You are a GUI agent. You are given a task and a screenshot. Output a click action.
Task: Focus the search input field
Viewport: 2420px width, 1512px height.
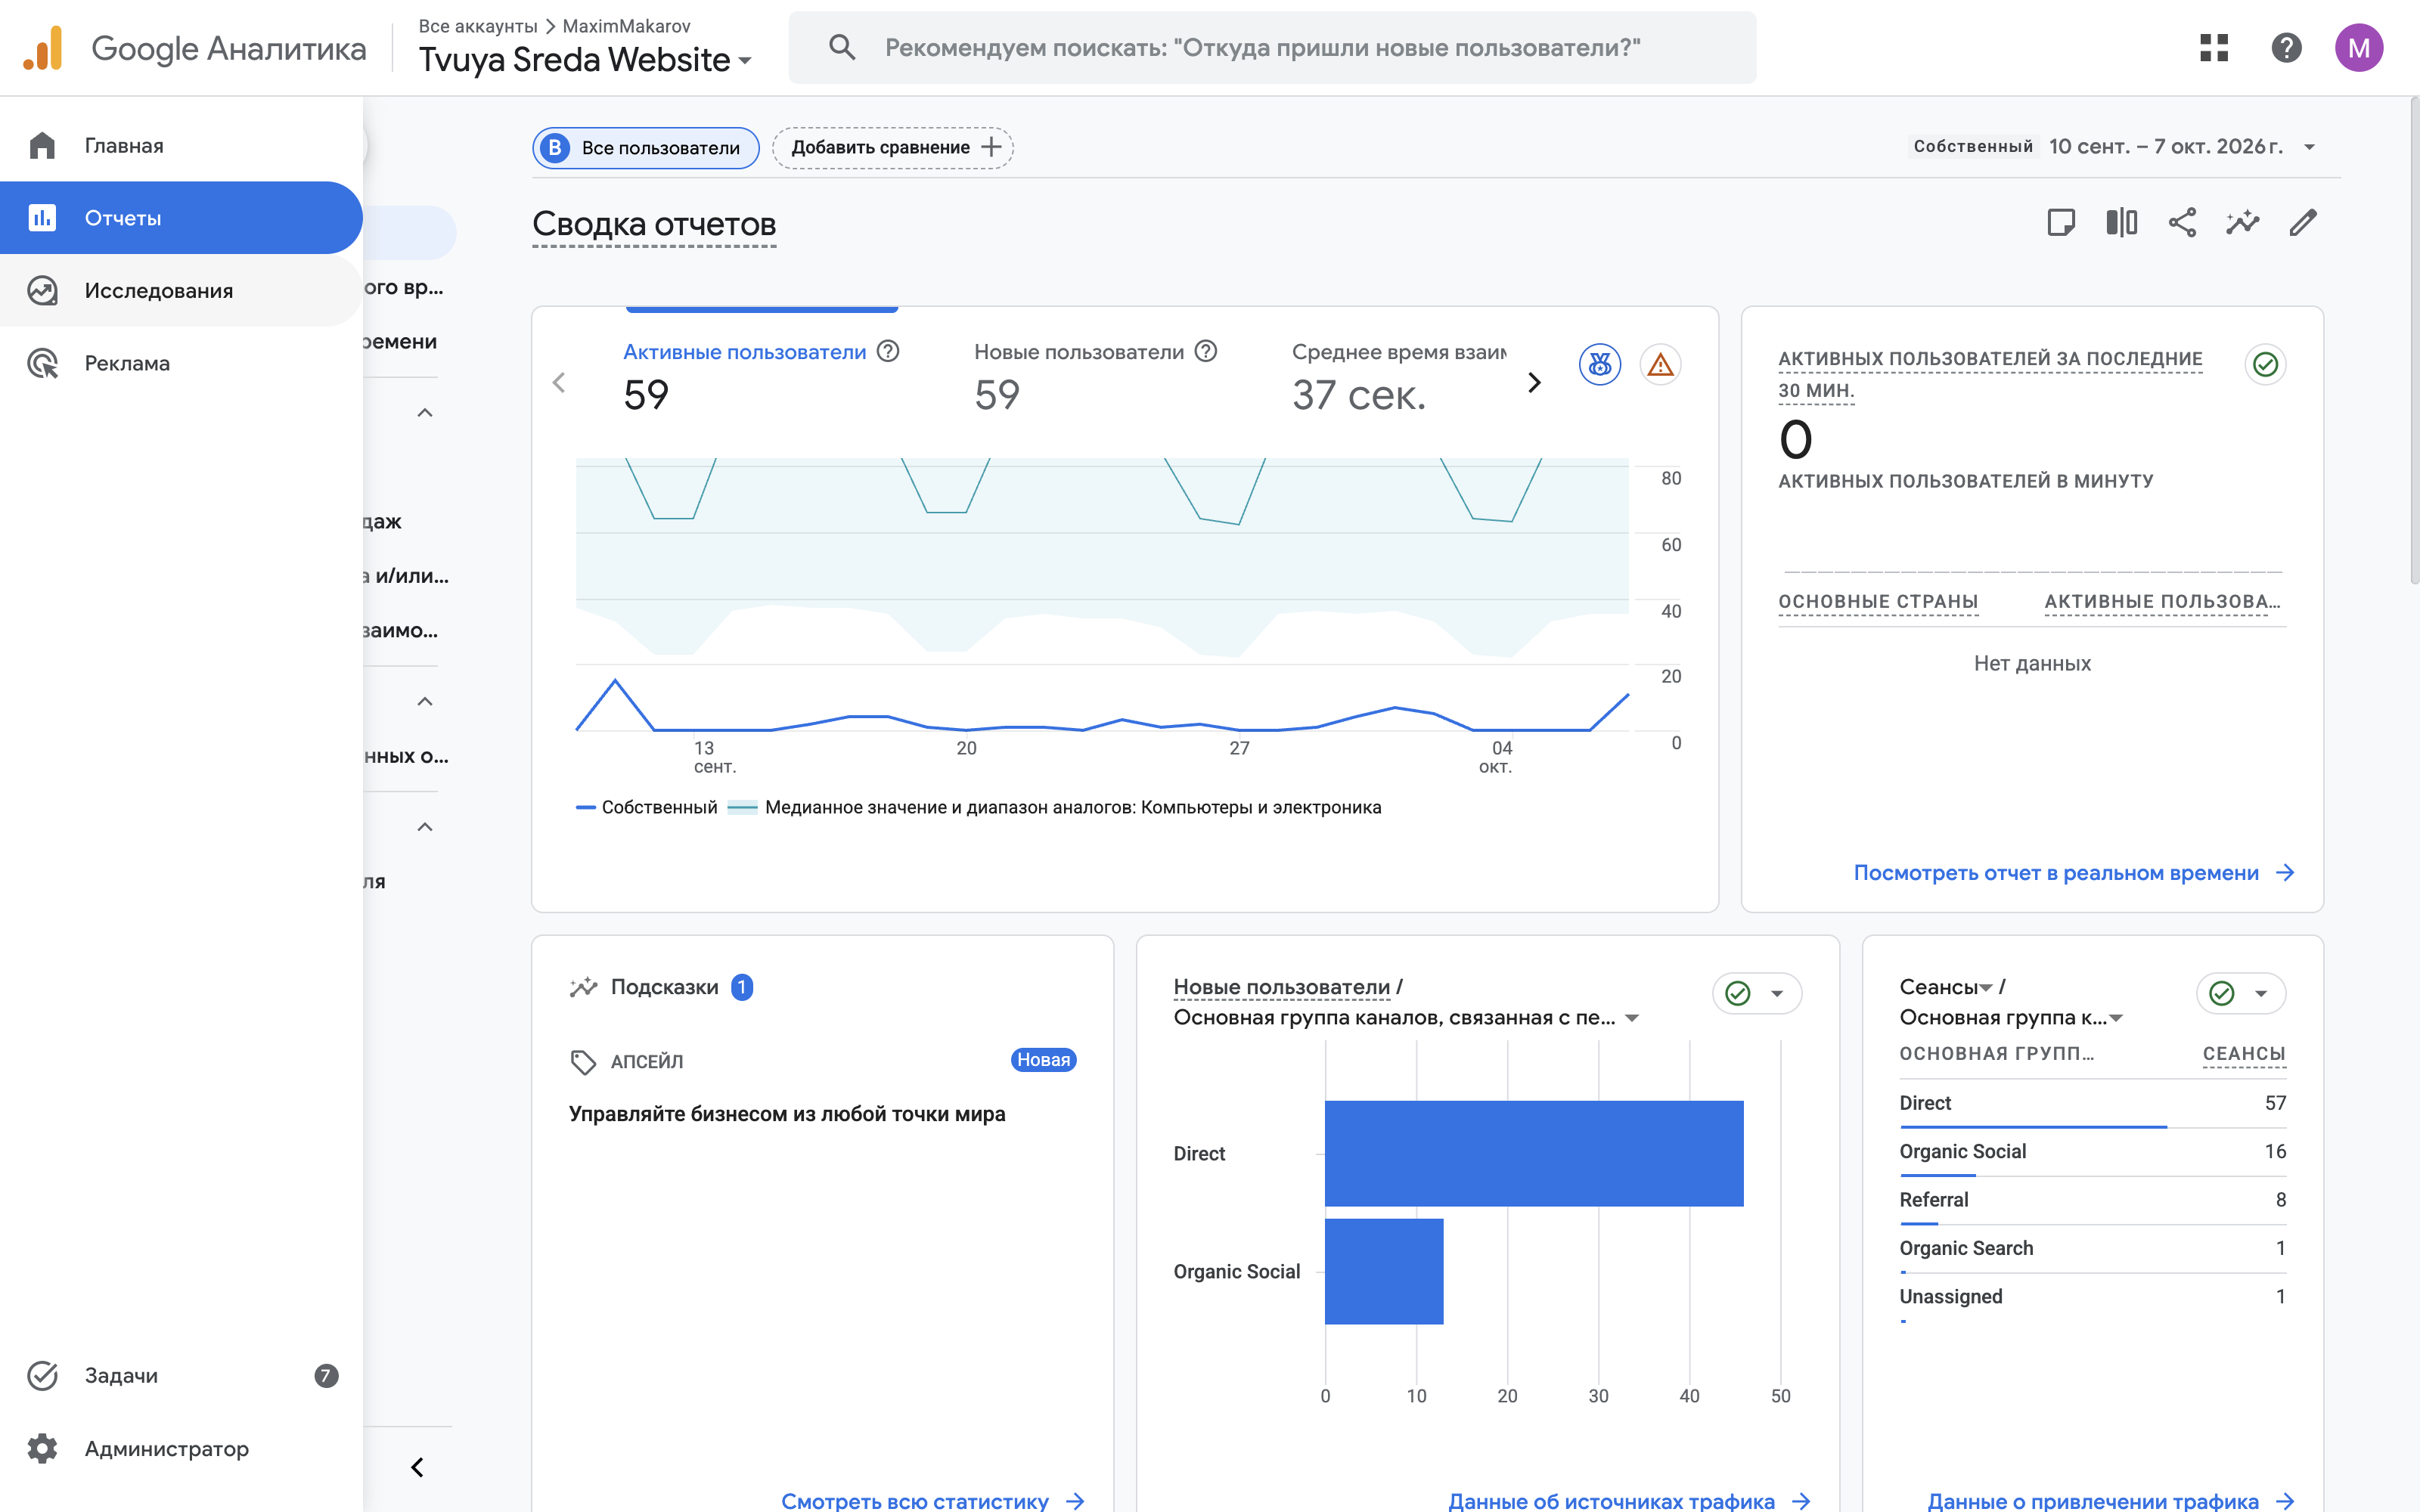tap(1271, 47)
